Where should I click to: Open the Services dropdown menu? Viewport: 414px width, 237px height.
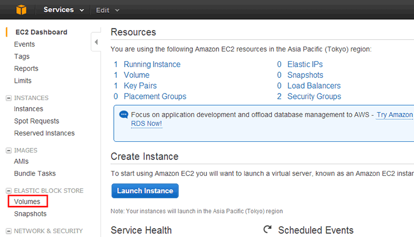pyautogui.click(x=63, y=10)
